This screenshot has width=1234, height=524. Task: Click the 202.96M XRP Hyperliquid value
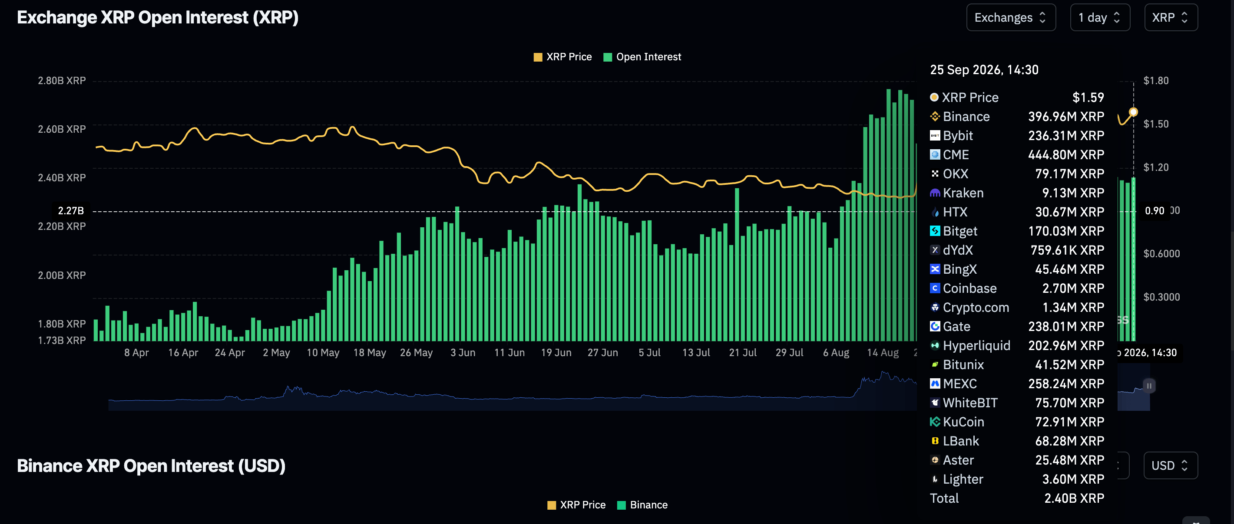tap(1066, 346)
